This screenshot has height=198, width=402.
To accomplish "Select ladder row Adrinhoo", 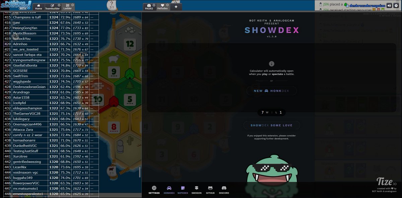I will 51,44.
